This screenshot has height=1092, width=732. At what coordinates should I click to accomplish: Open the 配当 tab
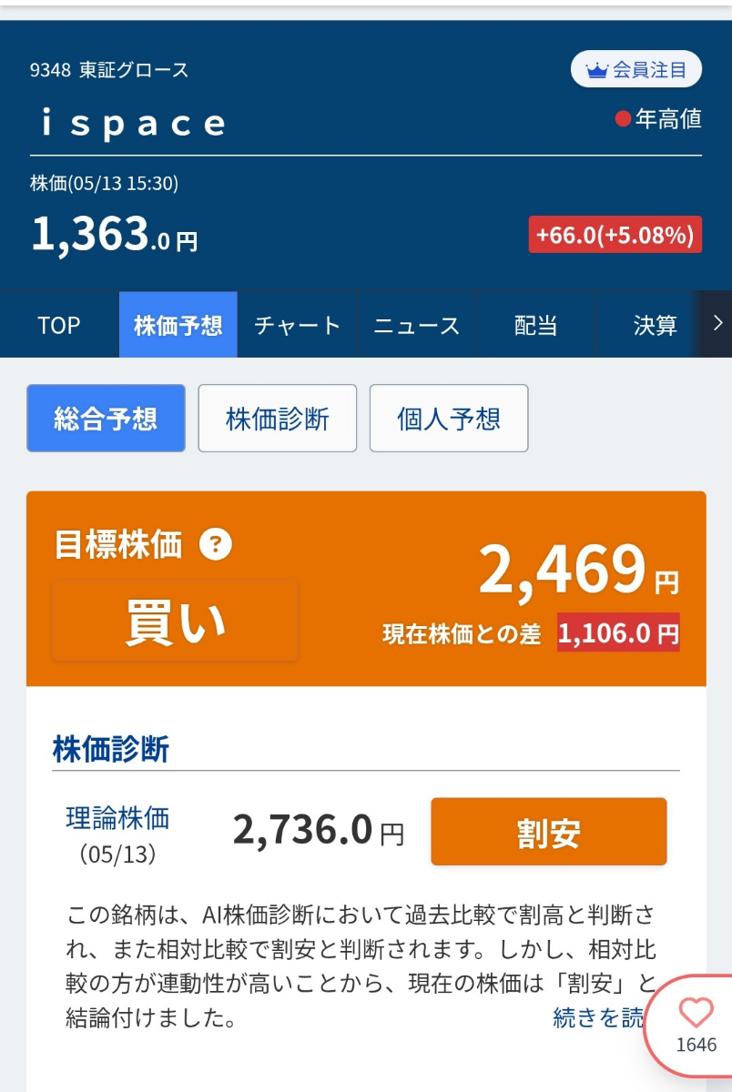coord(535,325)
